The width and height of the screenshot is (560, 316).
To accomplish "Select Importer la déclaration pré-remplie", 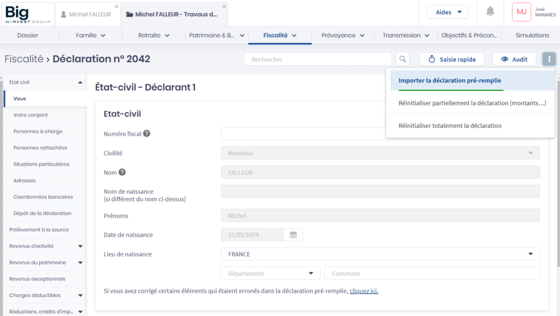I will click(x=450, y=80).
